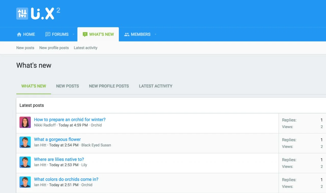Switch to the New Profile Posts tab
Image resolution: width=326 pixels, height=193 pixels.
pos(109,86)
